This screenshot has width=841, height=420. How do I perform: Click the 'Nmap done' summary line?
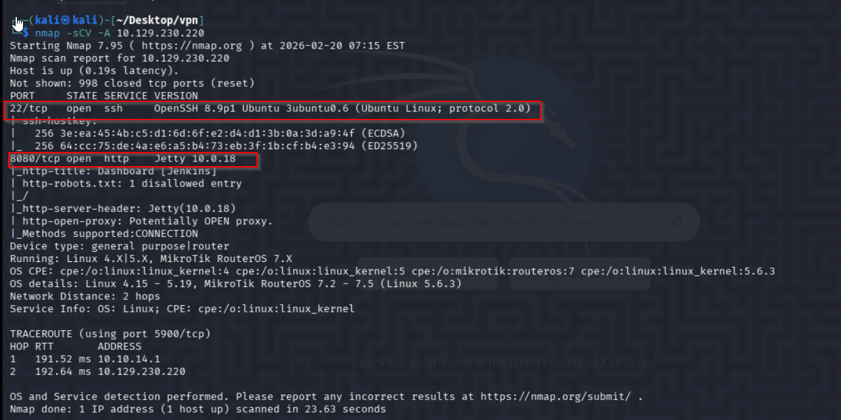pos(198,409)
